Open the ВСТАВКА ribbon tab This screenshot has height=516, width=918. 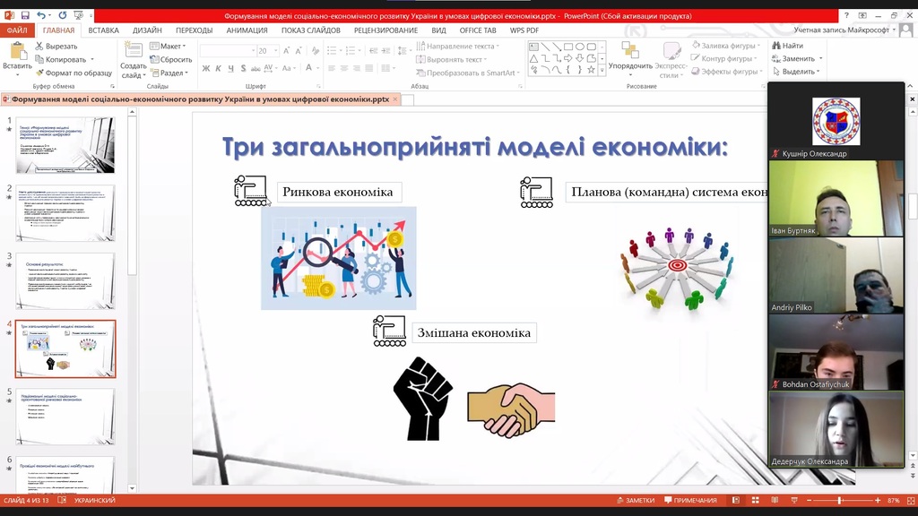pyautogui.click(x=103, y=30)
